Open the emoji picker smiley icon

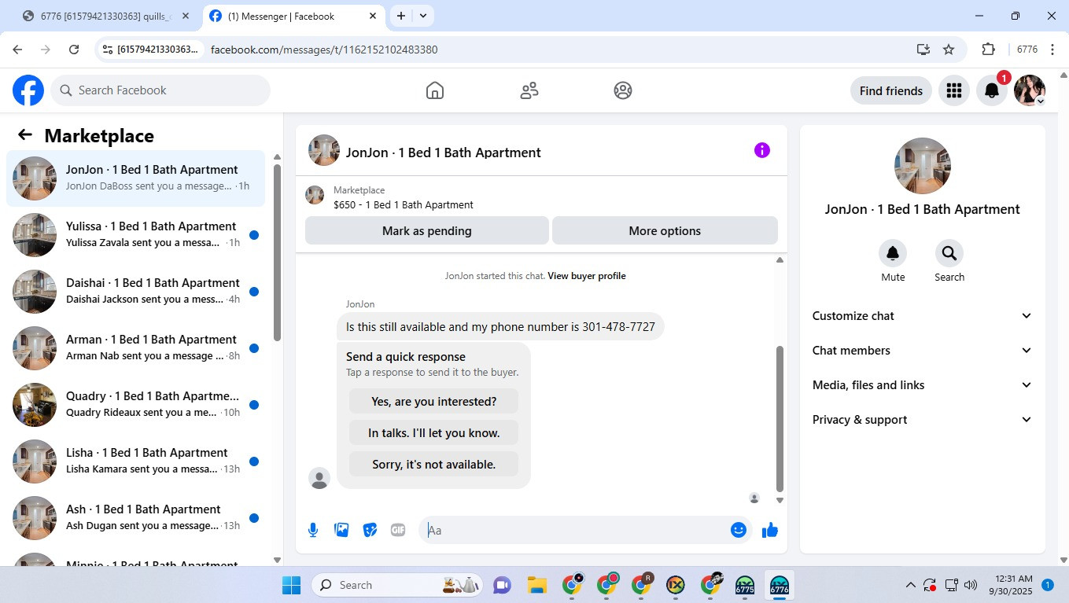pyautogui.click(x=738, y=530)
